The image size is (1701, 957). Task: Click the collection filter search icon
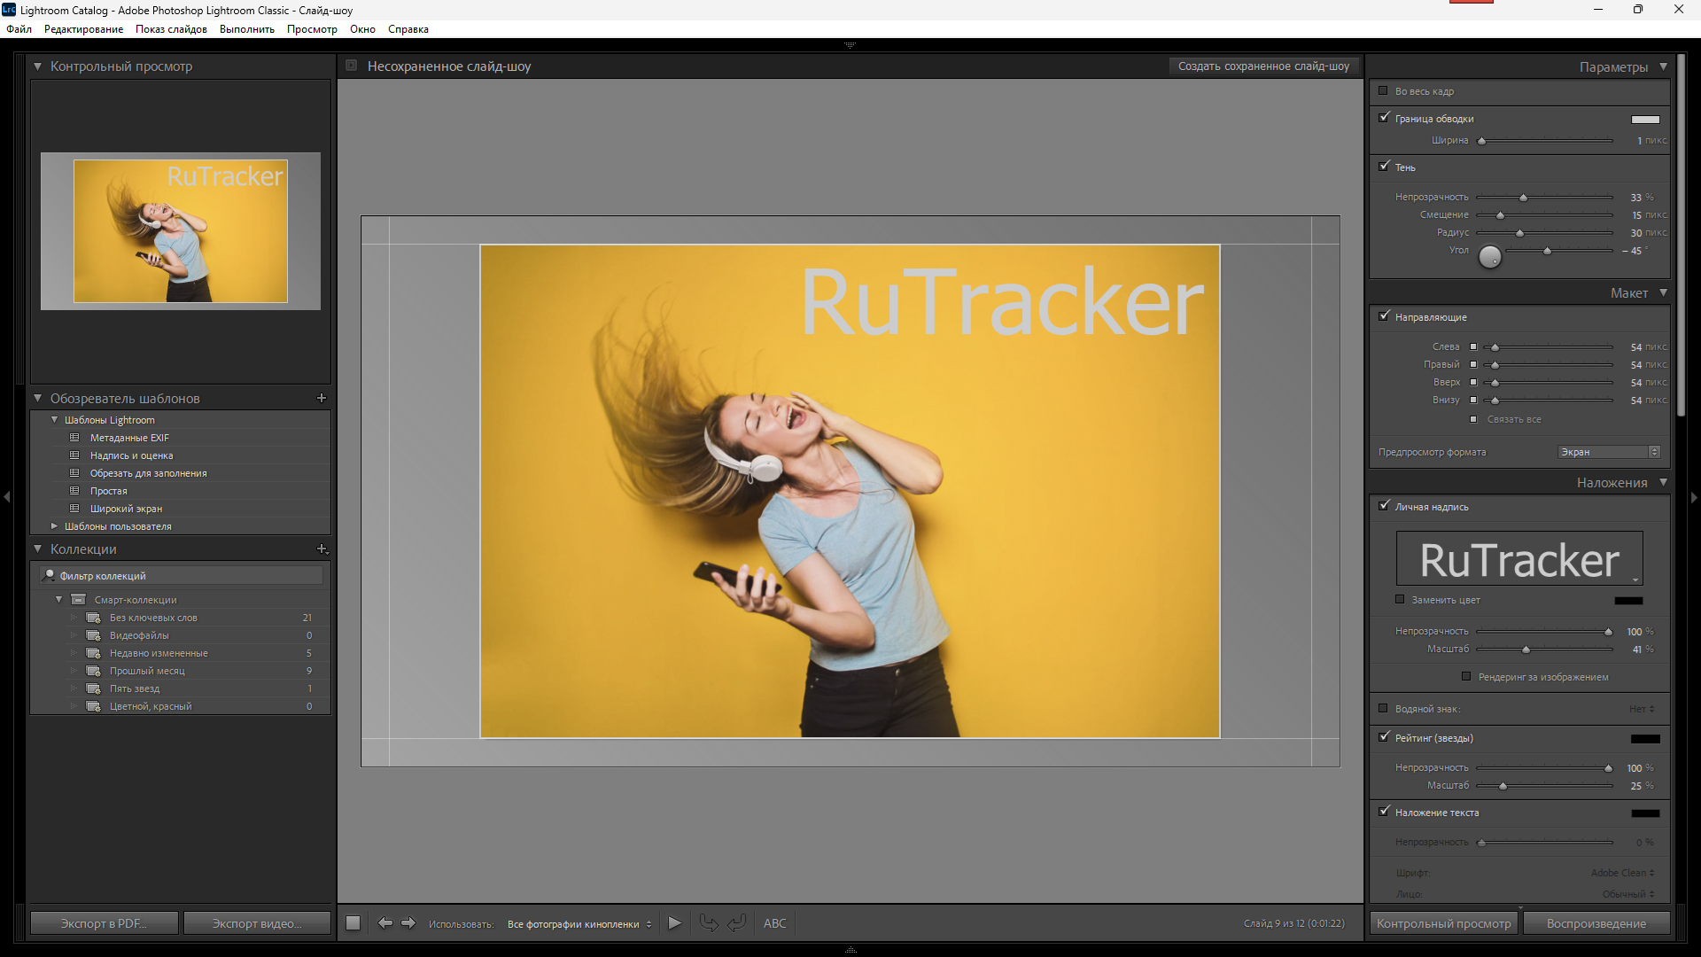(50, 576)
